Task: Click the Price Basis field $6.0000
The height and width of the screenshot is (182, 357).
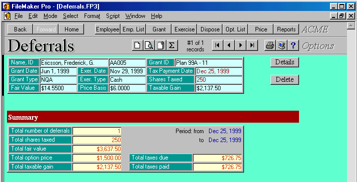Action: coord(127,88)
